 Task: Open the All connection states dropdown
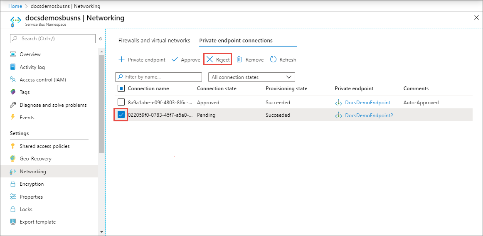pos(251,77)
